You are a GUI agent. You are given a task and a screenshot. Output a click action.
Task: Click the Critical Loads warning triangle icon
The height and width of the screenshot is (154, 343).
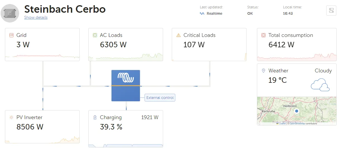pyautogui.click(x=178, y=35)
